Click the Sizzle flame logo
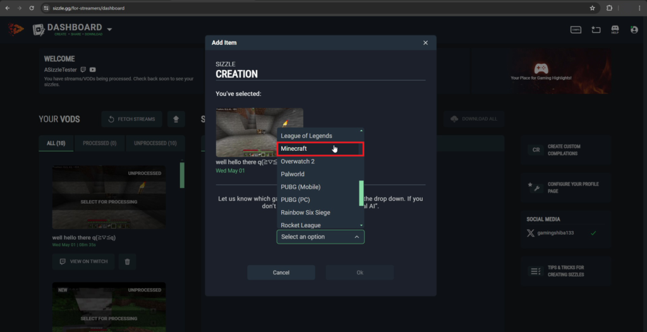This screenshot has width=647, height=332. [16, 29]
